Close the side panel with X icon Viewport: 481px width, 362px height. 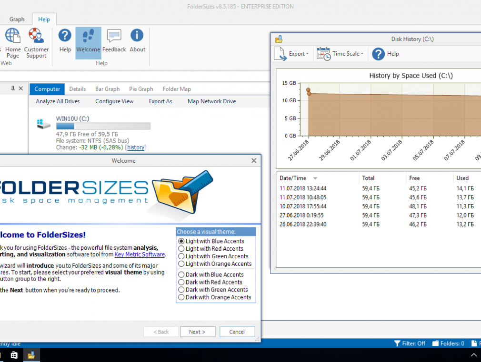tap(21, 88)
